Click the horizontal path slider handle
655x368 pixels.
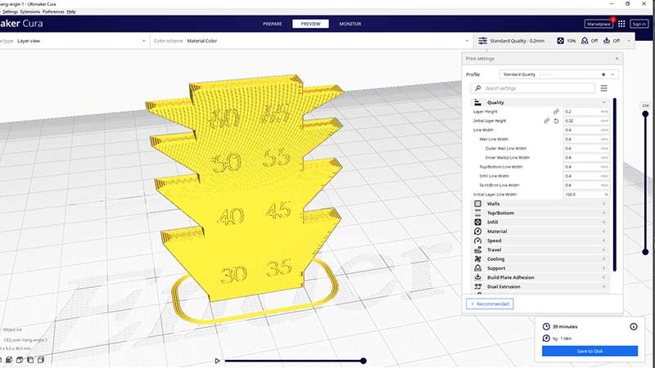point(364,361)
